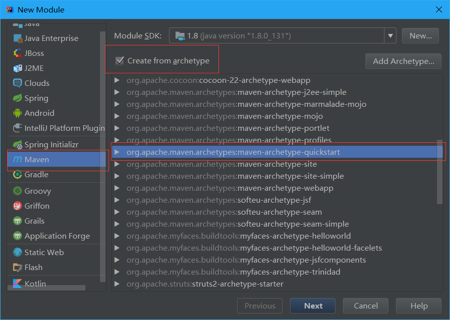Select maven-archetype-site-simple row
450x320 pixels.
click(277, 176)
